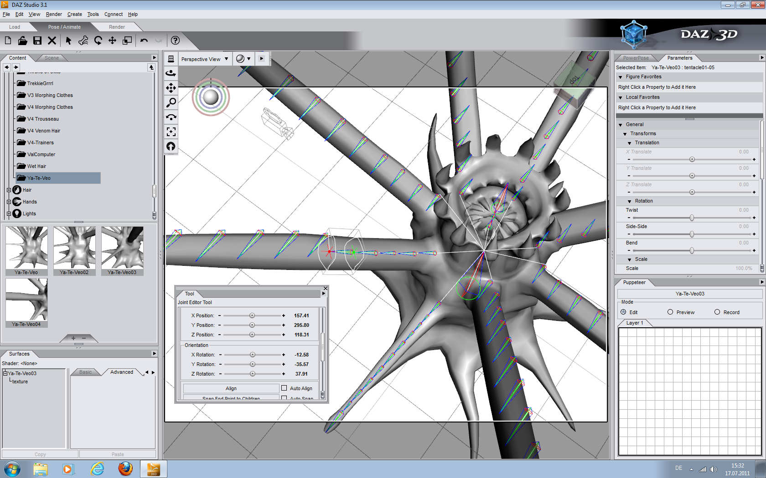Navigate forward in the Content panel

[x=16, y=67]
